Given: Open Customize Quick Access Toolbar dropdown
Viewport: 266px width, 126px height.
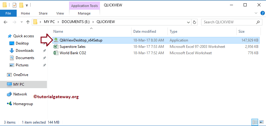Looking at the screenshot, I should 27,5.
